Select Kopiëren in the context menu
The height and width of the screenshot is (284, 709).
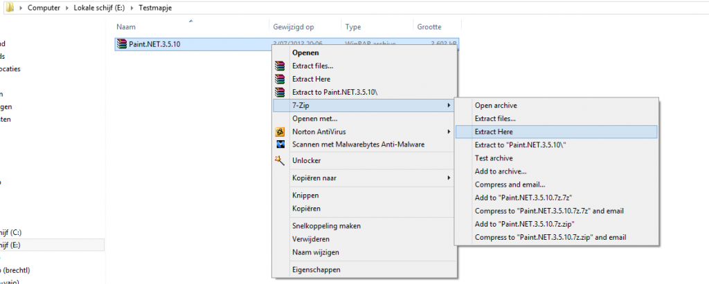364,209
